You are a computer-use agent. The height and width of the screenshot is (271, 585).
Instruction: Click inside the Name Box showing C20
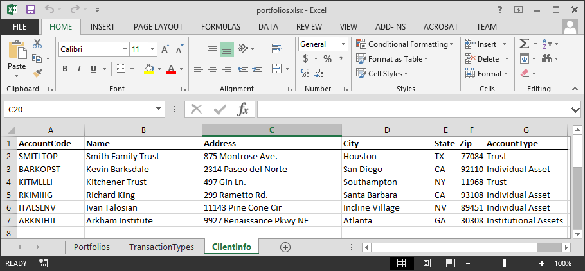pos(77,110)
